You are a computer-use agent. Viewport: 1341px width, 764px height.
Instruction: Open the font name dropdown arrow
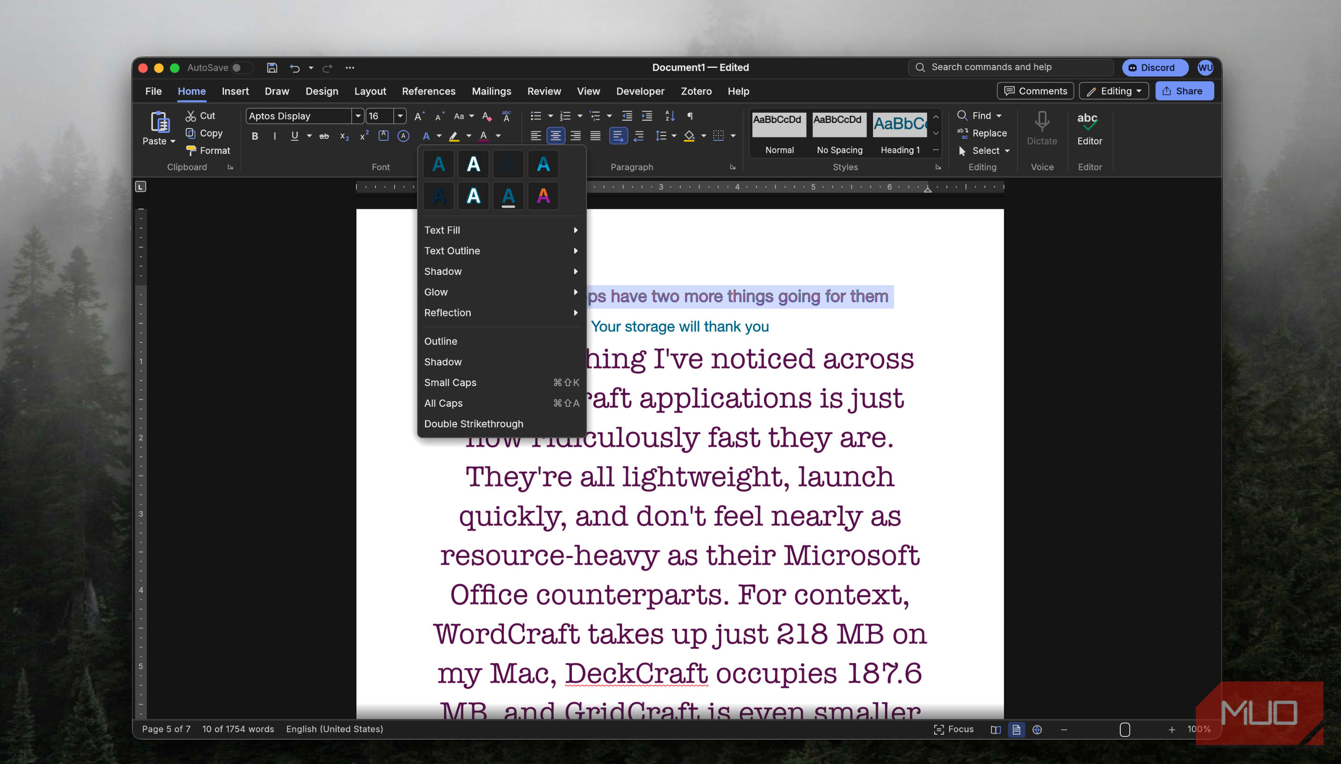coord(358,116)
